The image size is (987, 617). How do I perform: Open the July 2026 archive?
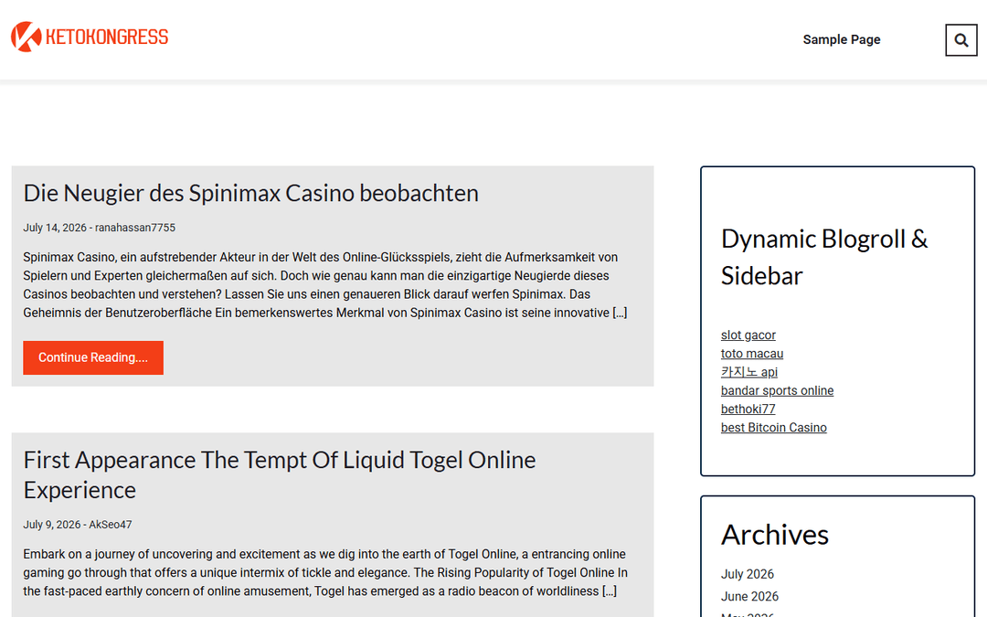click(748, 574)
